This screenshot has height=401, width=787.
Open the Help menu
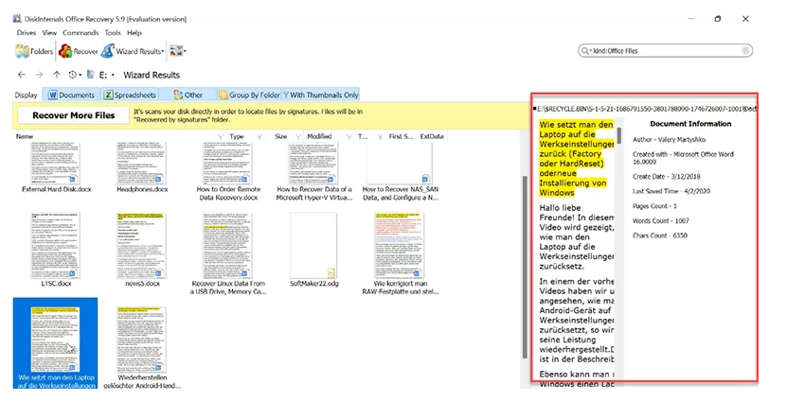[x=134, y=32]
